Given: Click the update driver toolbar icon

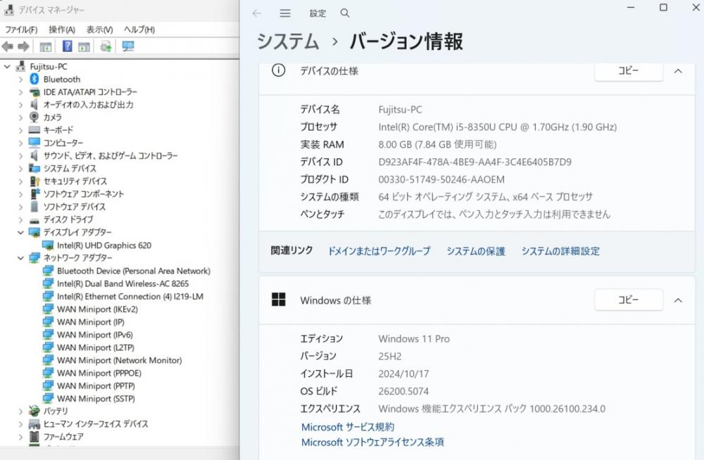Looking at the screenshot, I should 106,46.
